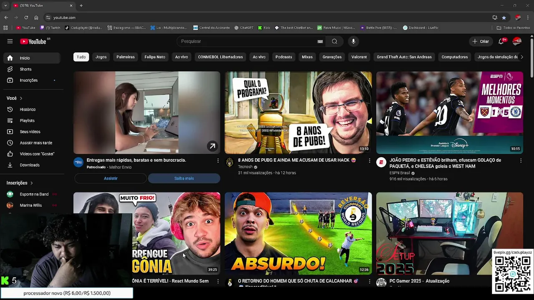Show more filter chips with the right arrow

[521, 57]
